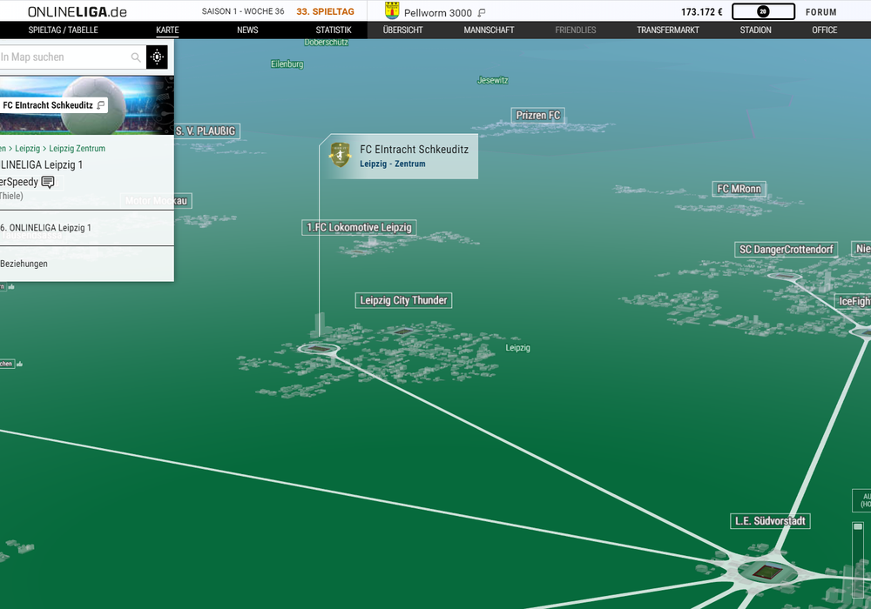
Task: Open the TRANSFERMARKT tab
Action: coord(668,30)
